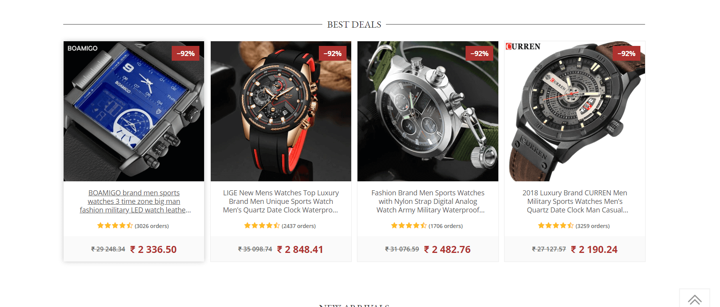Open LIGE New Mens Watches product title
Image resolution: width=720 pixels, height=307 pixels.
(281, 201)
